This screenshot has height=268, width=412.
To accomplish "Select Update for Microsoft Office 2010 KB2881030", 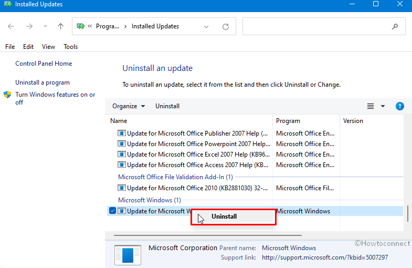I will click(197, 188).
